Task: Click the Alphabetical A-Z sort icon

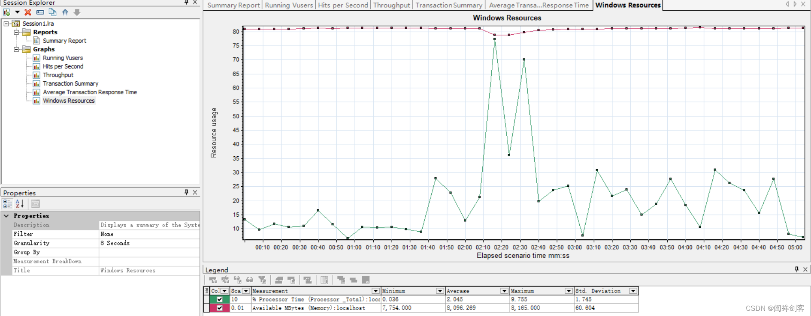Action: click(20, 204)
